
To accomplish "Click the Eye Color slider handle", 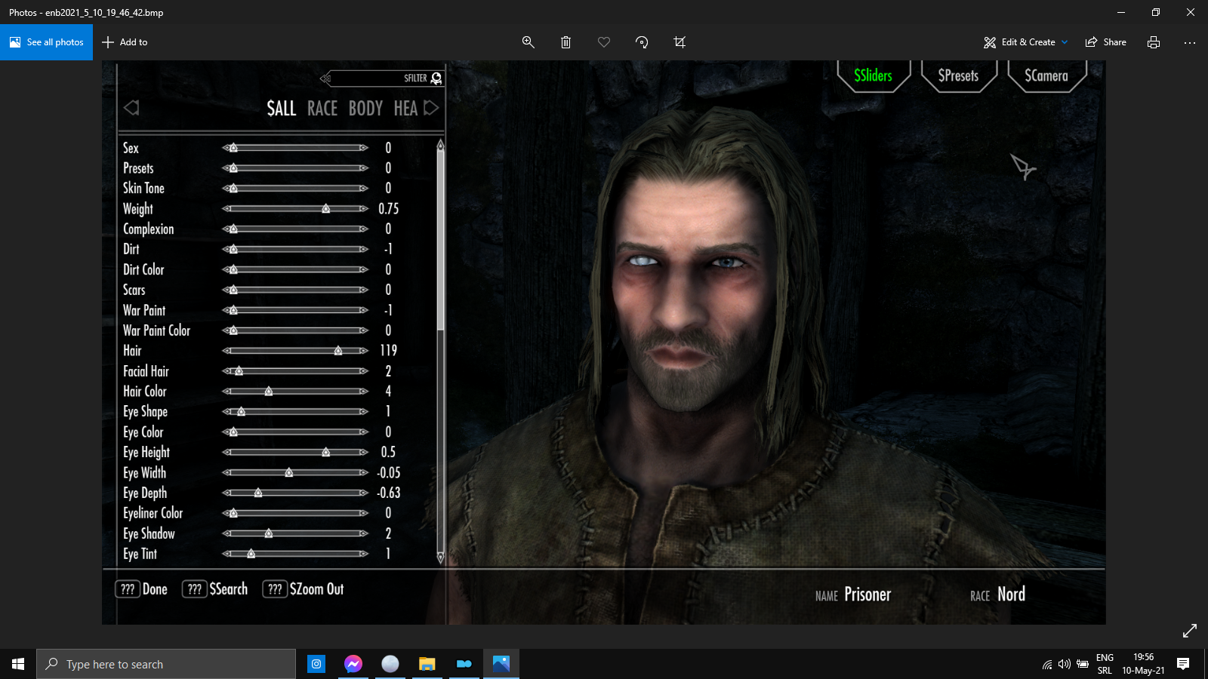I will point(233,432).
